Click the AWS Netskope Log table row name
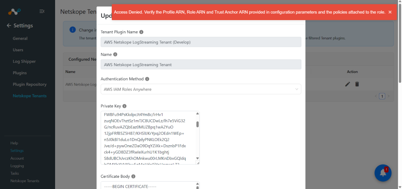Viewport: 402px width, 189px height. pyautogui.click(x=81, y=84)
